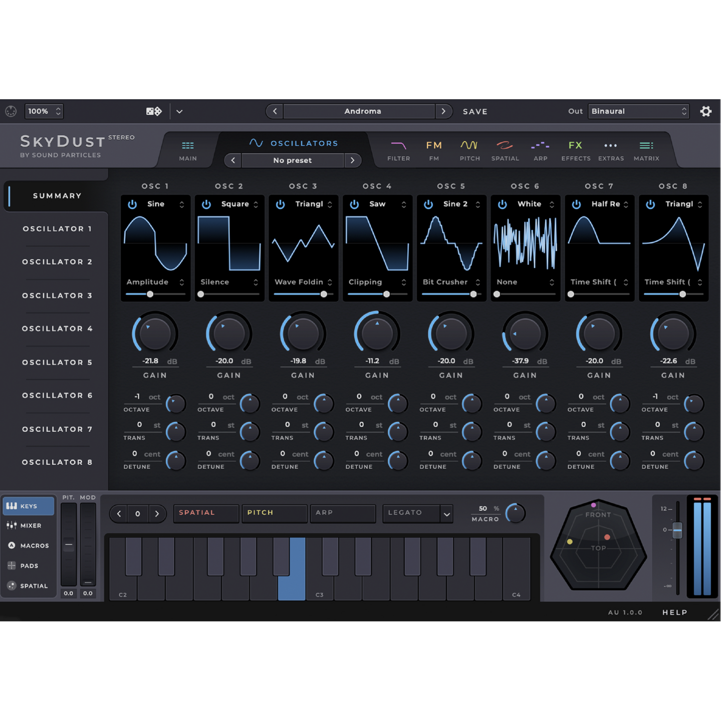
Task: Disable Oscillator 6 with its power toggle
Action: tap(502, 204)
